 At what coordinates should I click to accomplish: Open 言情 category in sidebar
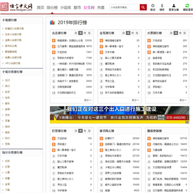8,109
